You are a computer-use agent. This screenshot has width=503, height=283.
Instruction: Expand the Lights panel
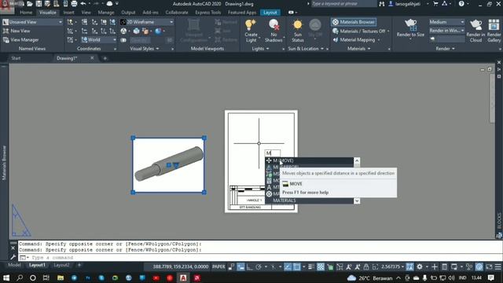coord(260,49)
